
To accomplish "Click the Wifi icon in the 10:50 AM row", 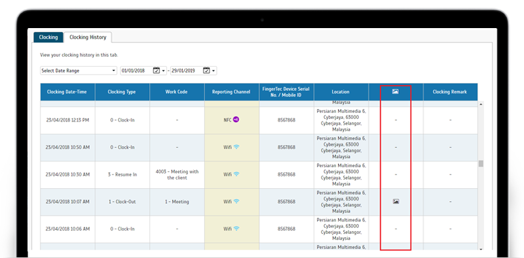I will point(236,147).
